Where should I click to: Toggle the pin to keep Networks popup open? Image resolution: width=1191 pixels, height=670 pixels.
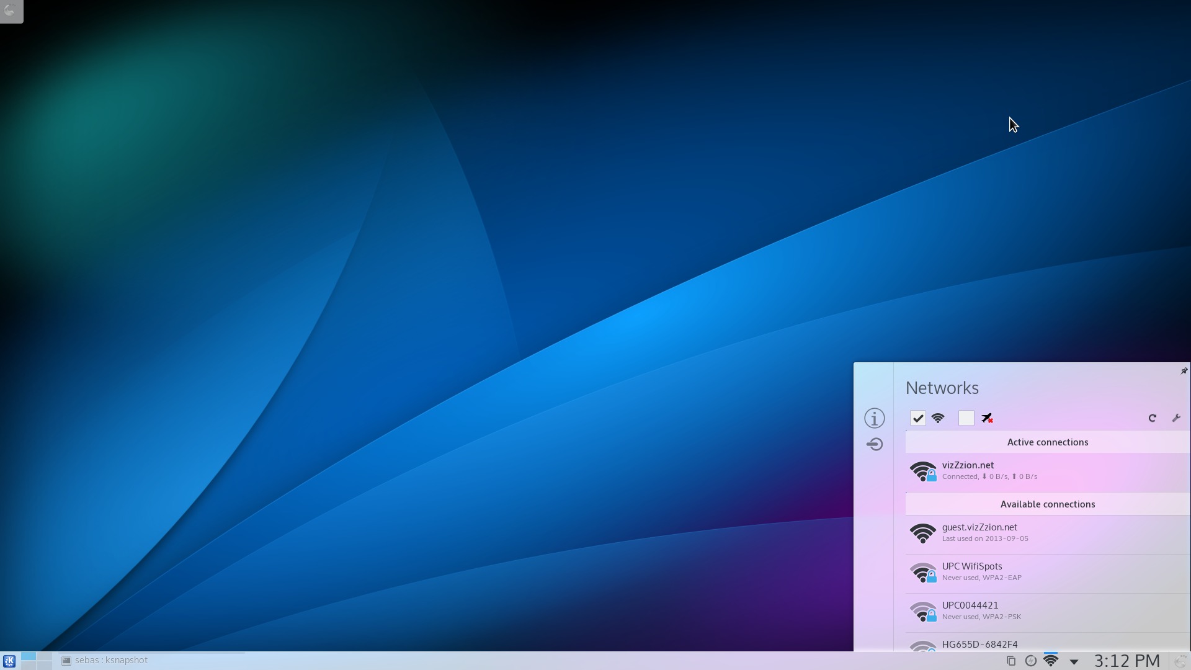pos(1184,371)
